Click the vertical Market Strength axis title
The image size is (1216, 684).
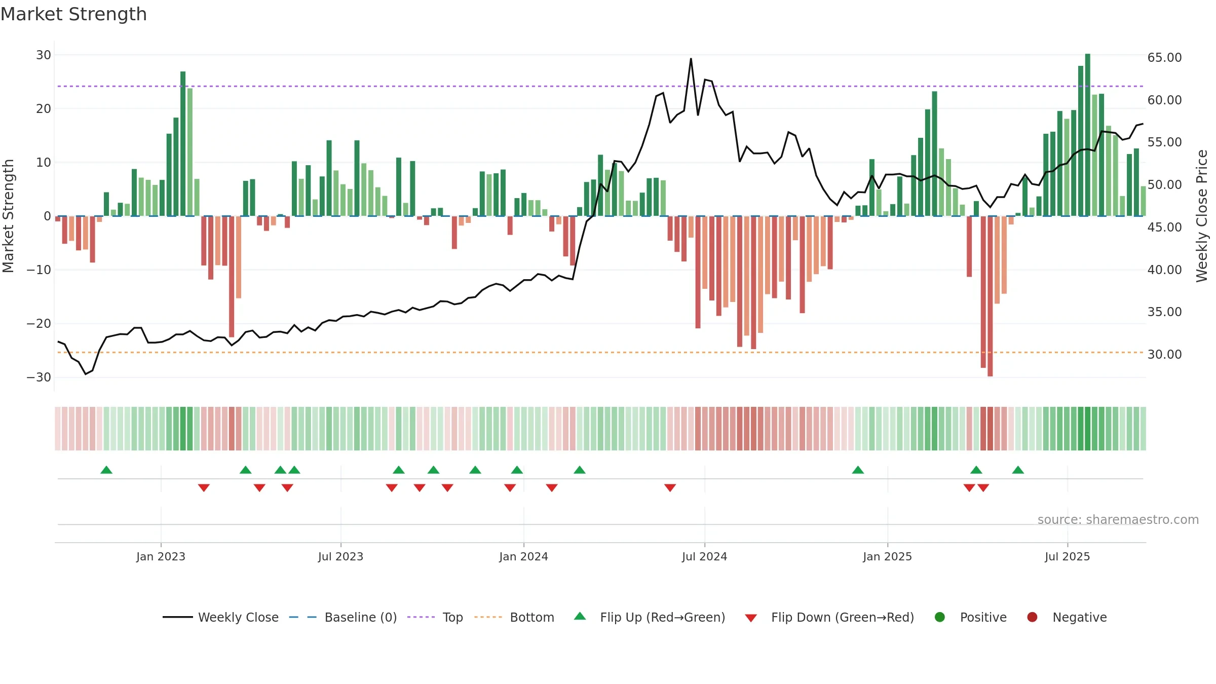tap(8, 216)
